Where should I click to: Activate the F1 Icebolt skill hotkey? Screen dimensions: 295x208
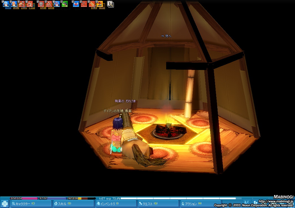pyautogui.click(x=6, y=4)
